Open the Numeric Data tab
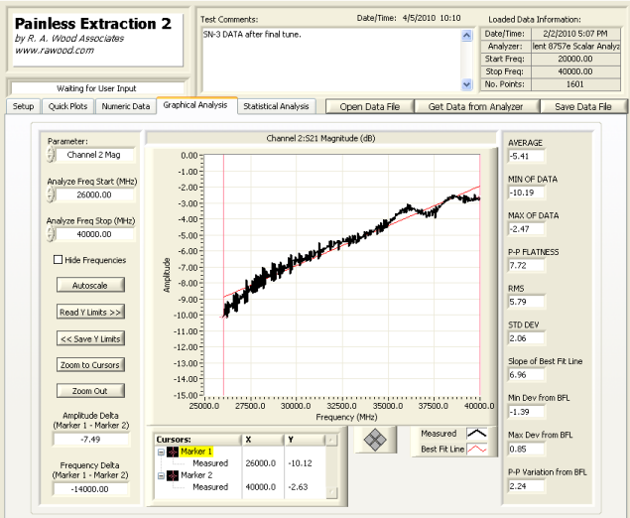Viewport: 630px width, 518px height. pos(125,106)
